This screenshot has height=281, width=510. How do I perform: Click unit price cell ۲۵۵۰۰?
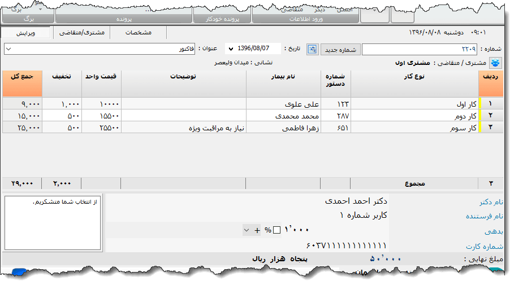pos(101,128)
